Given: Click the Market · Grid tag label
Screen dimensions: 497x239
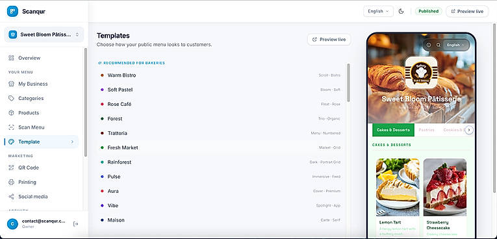Looking at the screenshot, I should click(x=329, y=147).
